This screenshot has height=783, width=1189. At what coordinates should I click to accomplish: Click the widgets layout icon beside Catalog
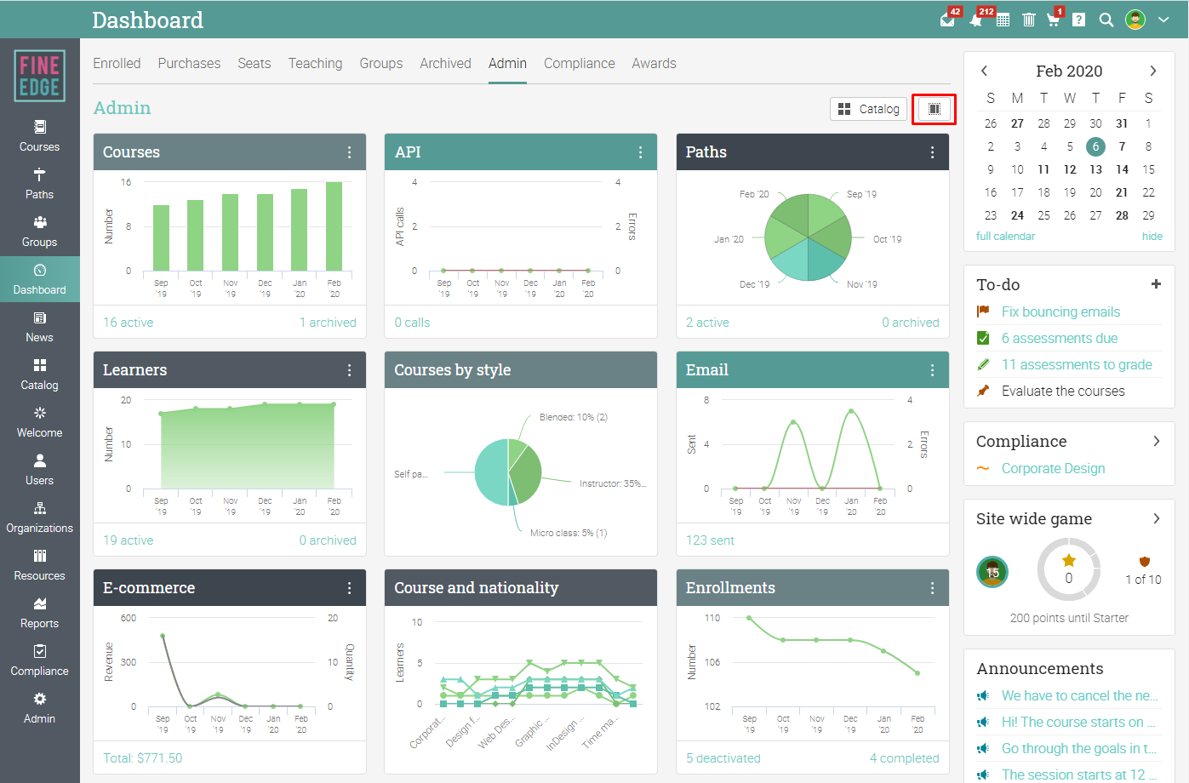(934, 109)
